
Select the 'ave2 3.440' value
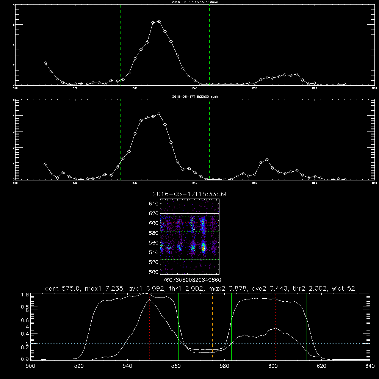click(270, 288)
